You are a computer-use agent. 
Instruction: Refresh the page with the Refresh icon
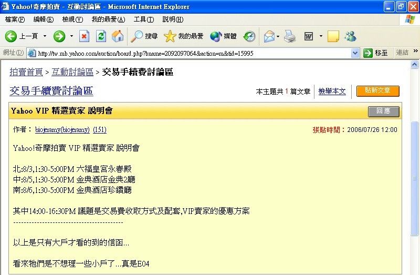(x=101, y=36)
